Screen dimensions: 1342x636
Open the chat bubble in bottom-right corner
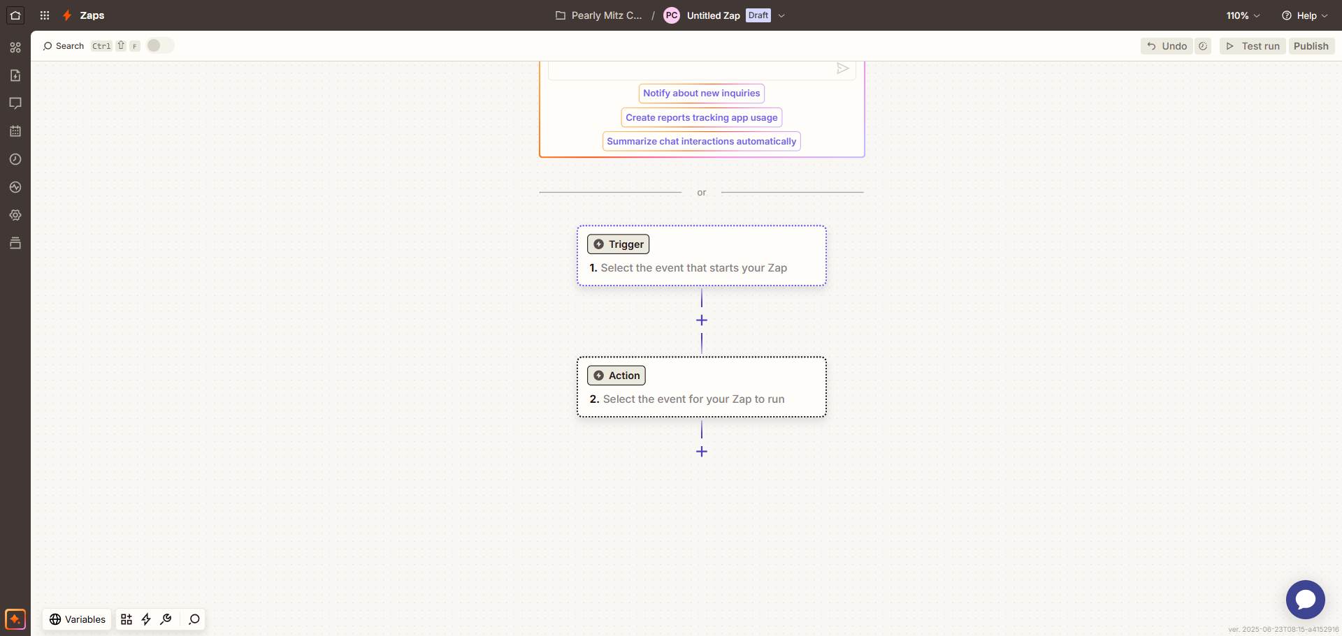click(1305, 599)
